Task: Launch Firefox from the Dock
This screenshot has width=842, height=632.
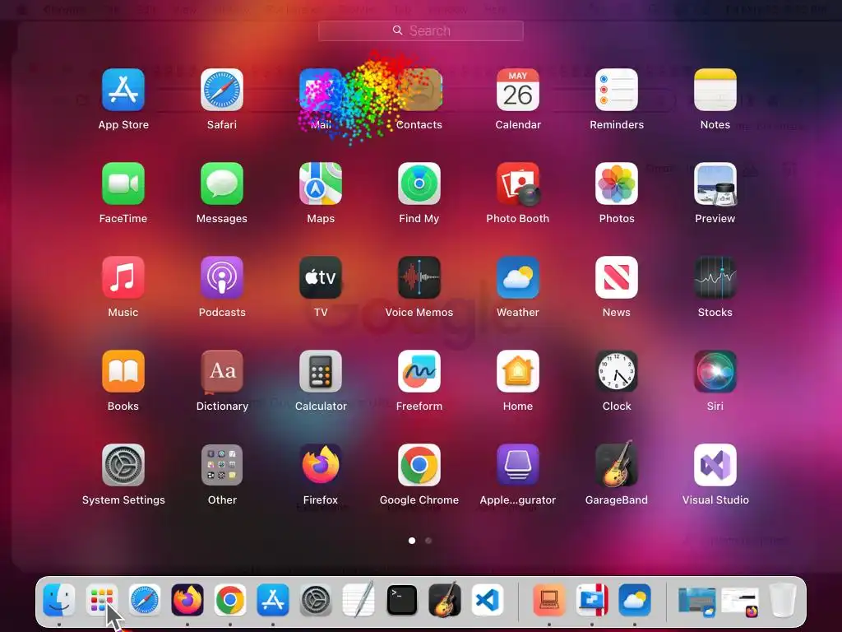Action: [x=187, y=600]
